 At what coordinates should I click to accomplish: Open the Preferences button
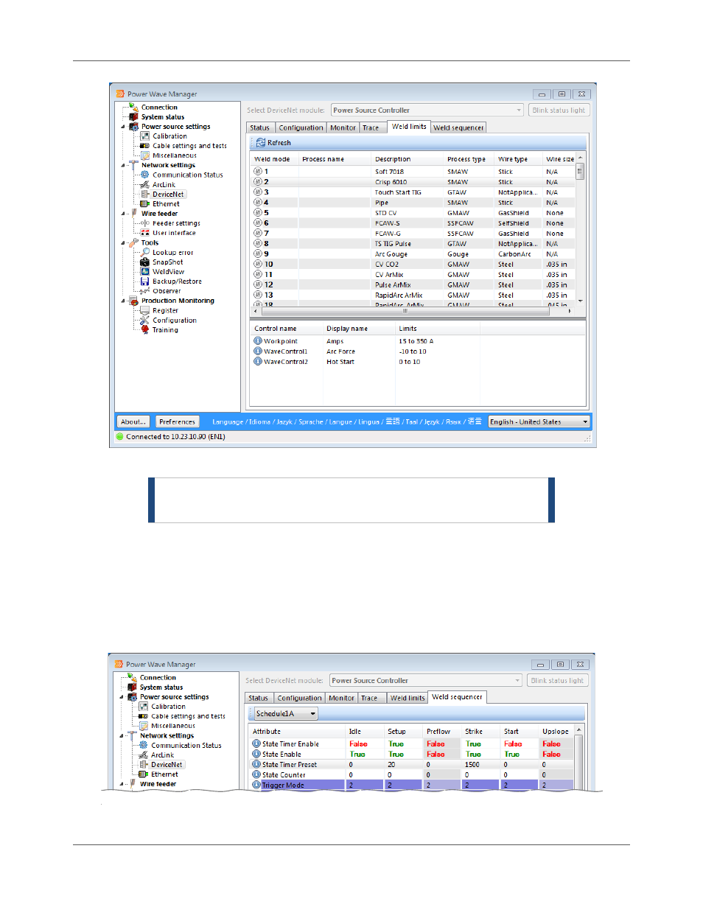coord(178,422)
